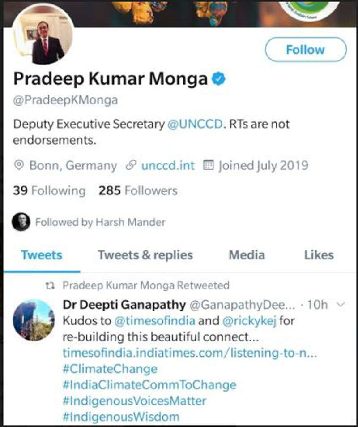
Task: Go to the Likes tab
Action: click(319, 255)
